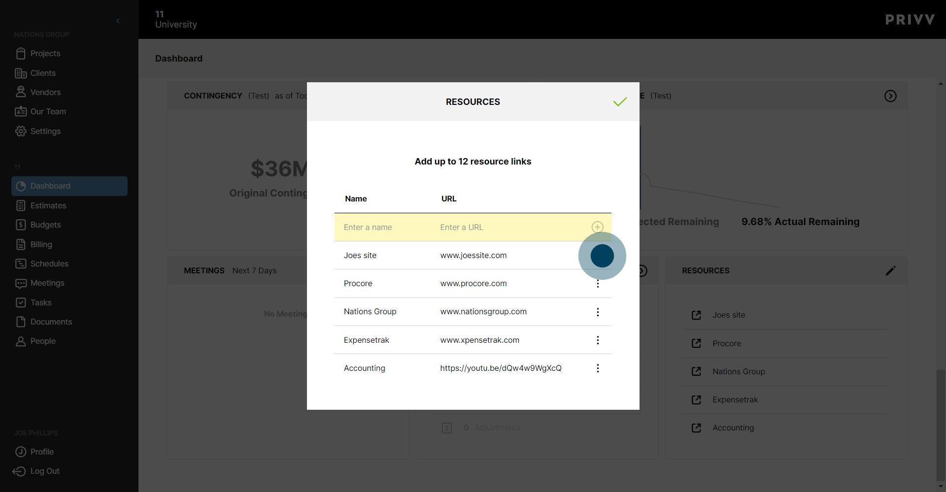Click Joes site name cell

(x=360, y=255)
